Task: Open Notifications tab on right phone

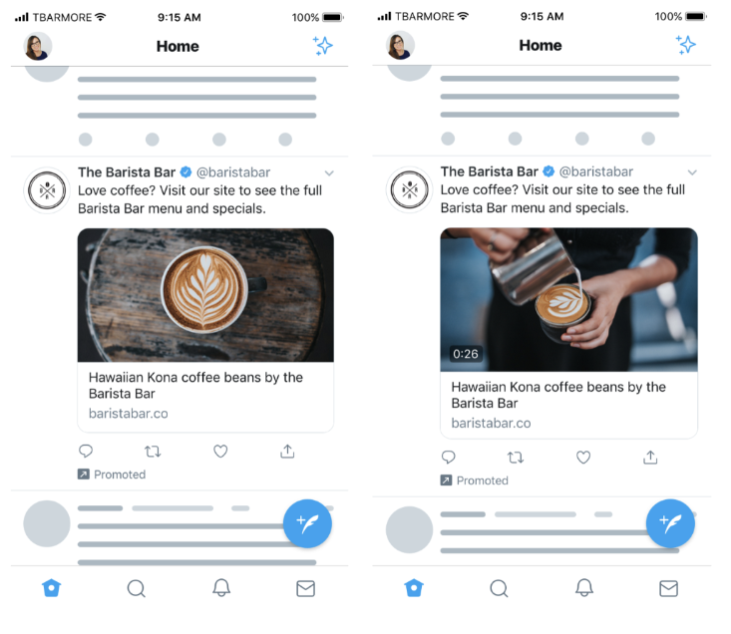Action: (583, 588)
